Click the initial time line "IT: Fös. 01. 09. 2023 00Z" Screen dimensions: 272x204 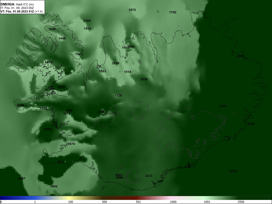[x=17, y=8]
